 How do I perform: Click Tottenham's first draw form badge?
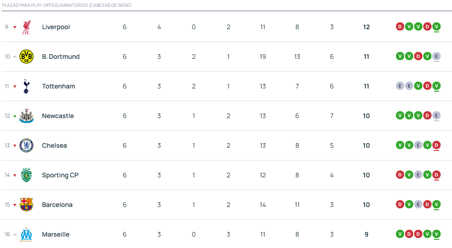point(400,86)
